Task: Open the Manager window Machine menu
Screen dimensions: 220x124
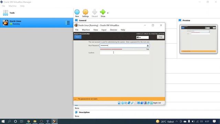Action: click(12, 6)
